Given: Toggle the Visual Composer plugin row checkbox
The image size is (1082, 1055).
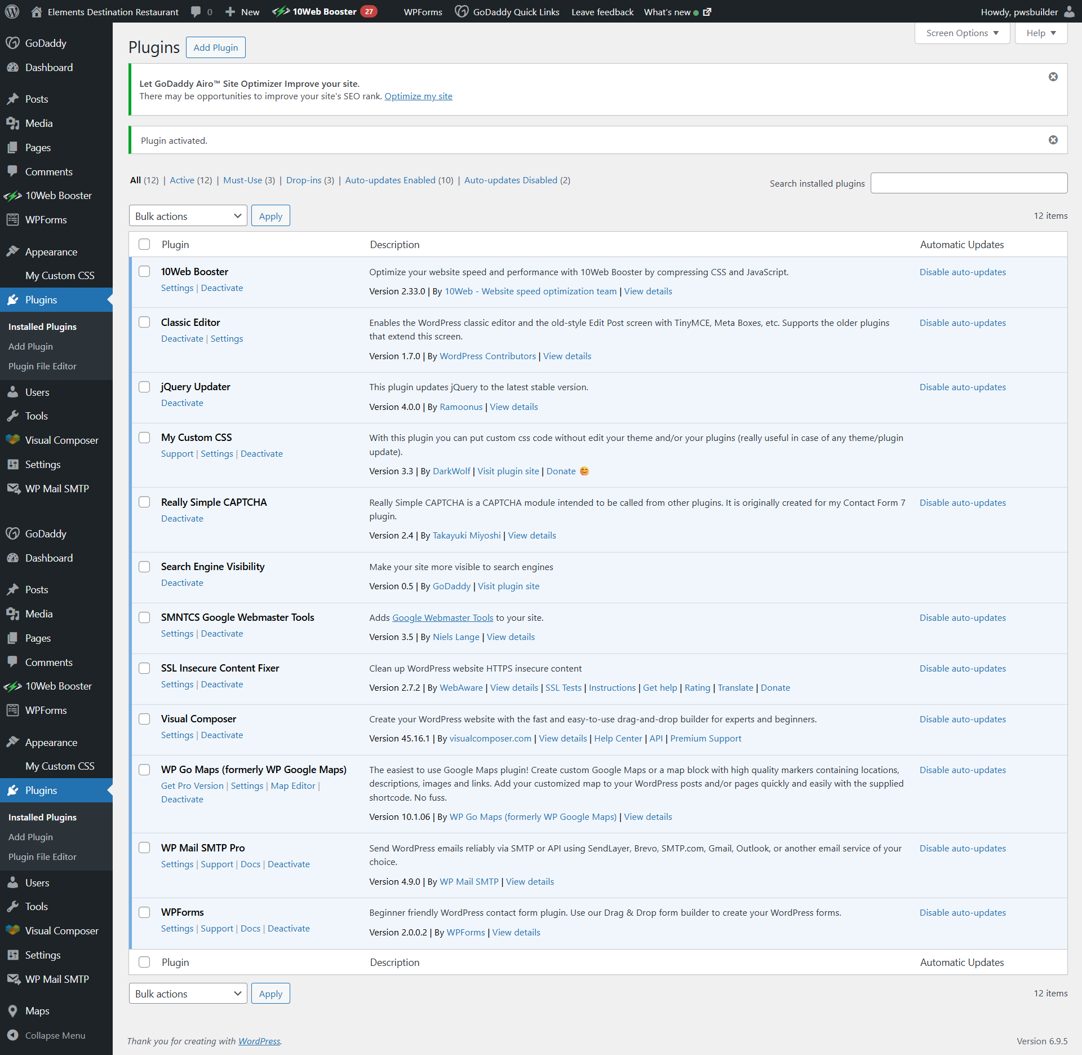Looking at the screenshot, I should pyautogui.click(x=145, y=719).
